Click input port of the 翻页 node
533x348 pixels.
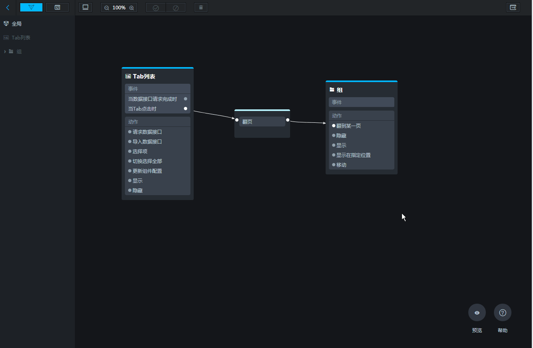pos(237,120)
